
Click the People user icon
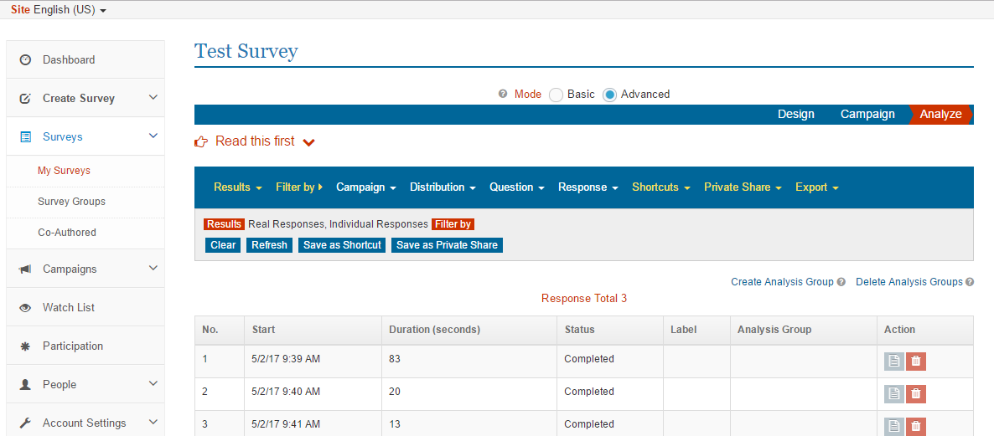point(25,385)
